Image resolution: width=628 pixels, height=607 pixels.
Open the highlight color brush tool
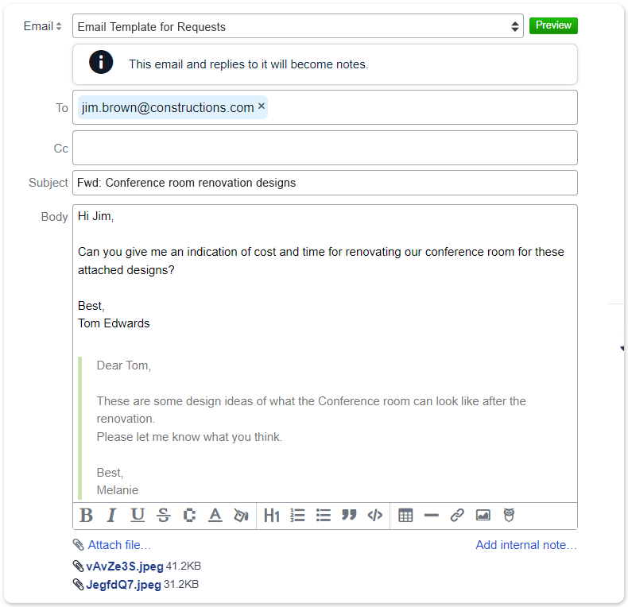[241, 516]
